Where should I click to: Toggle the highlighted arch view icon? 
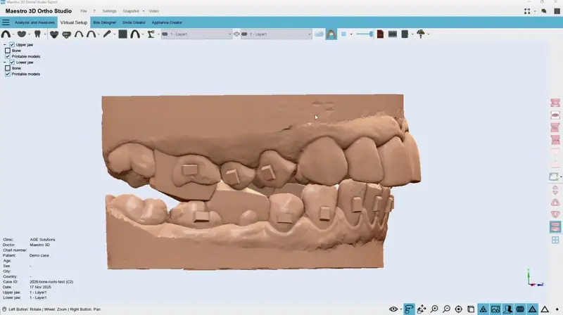click(331, 34)
